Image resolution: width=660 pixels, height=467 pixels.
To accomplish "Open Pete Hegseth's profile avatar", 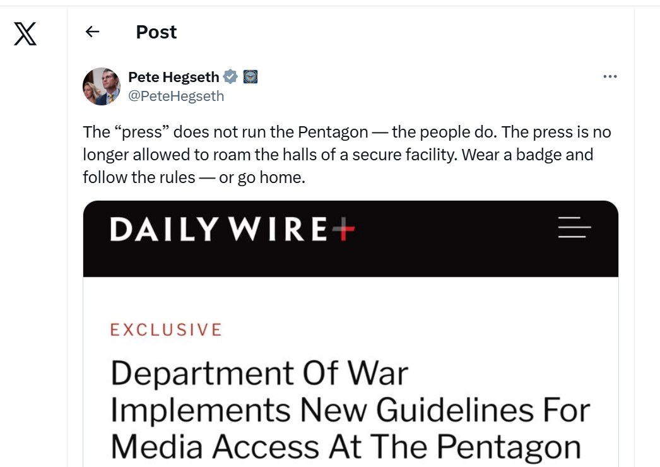I will (102, 86).
